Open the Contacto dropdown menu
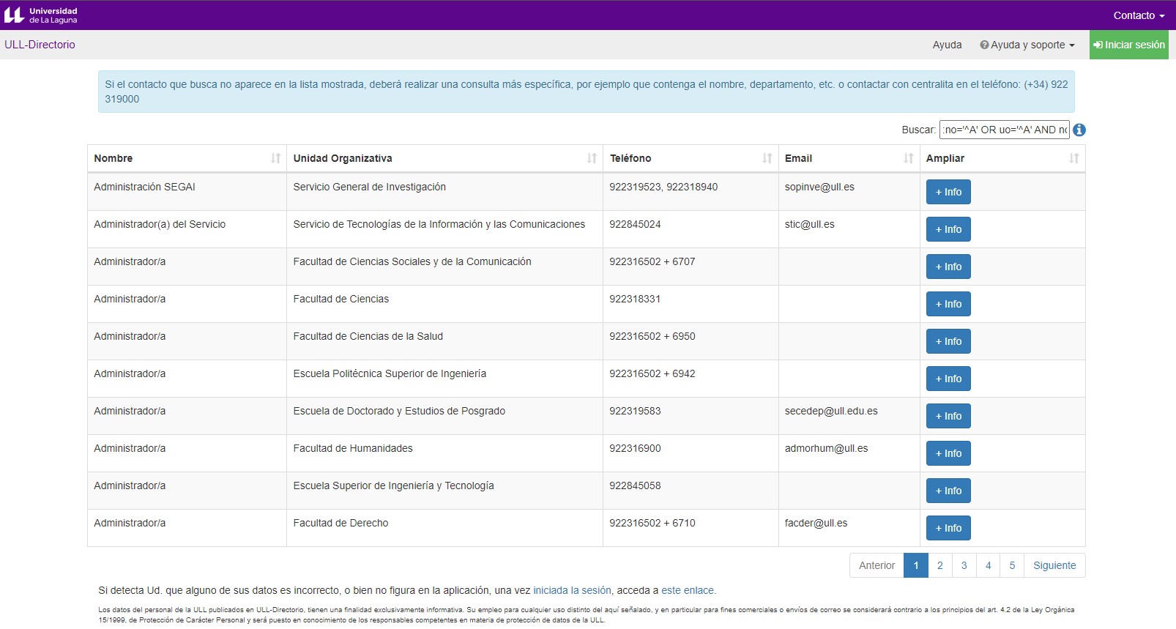1176x629 pixels. [x=1138, y=15]
